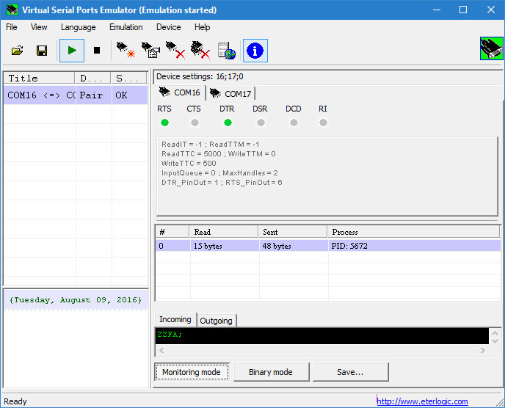Open the eterlogic.com website link
Viewport: 505px width, 408px height.
(x=422, y=401)
